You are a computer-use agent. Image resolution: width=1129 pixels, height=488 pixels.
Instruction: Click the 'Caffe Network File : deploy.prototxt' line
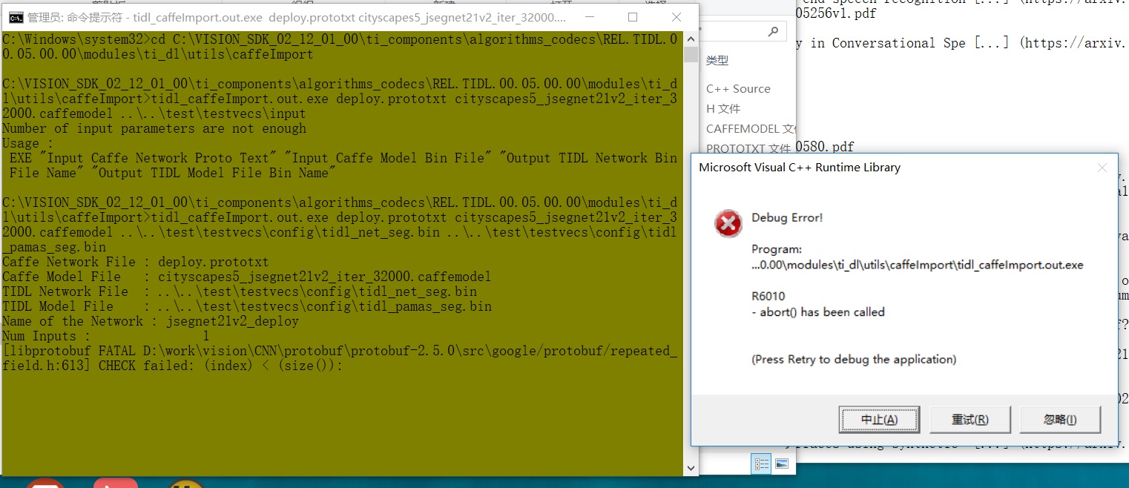tap(136, 262)
